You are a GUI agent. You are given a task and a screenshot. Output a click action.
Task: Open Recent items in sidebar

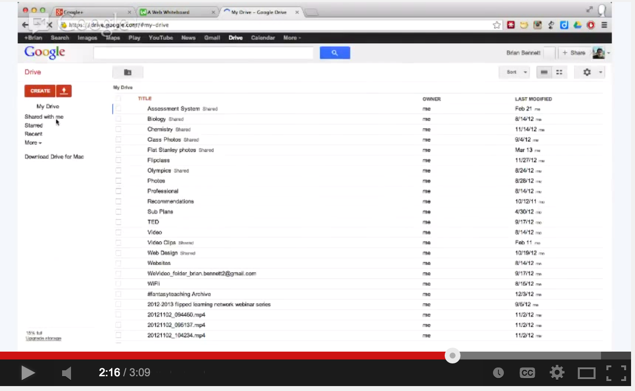tap(34, 134)
